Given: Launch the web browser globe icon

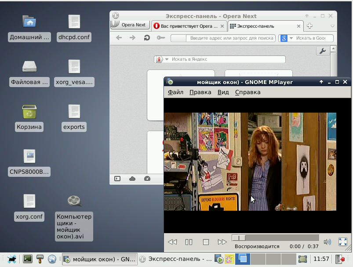Looking at the screenshot, I should 52,259.
